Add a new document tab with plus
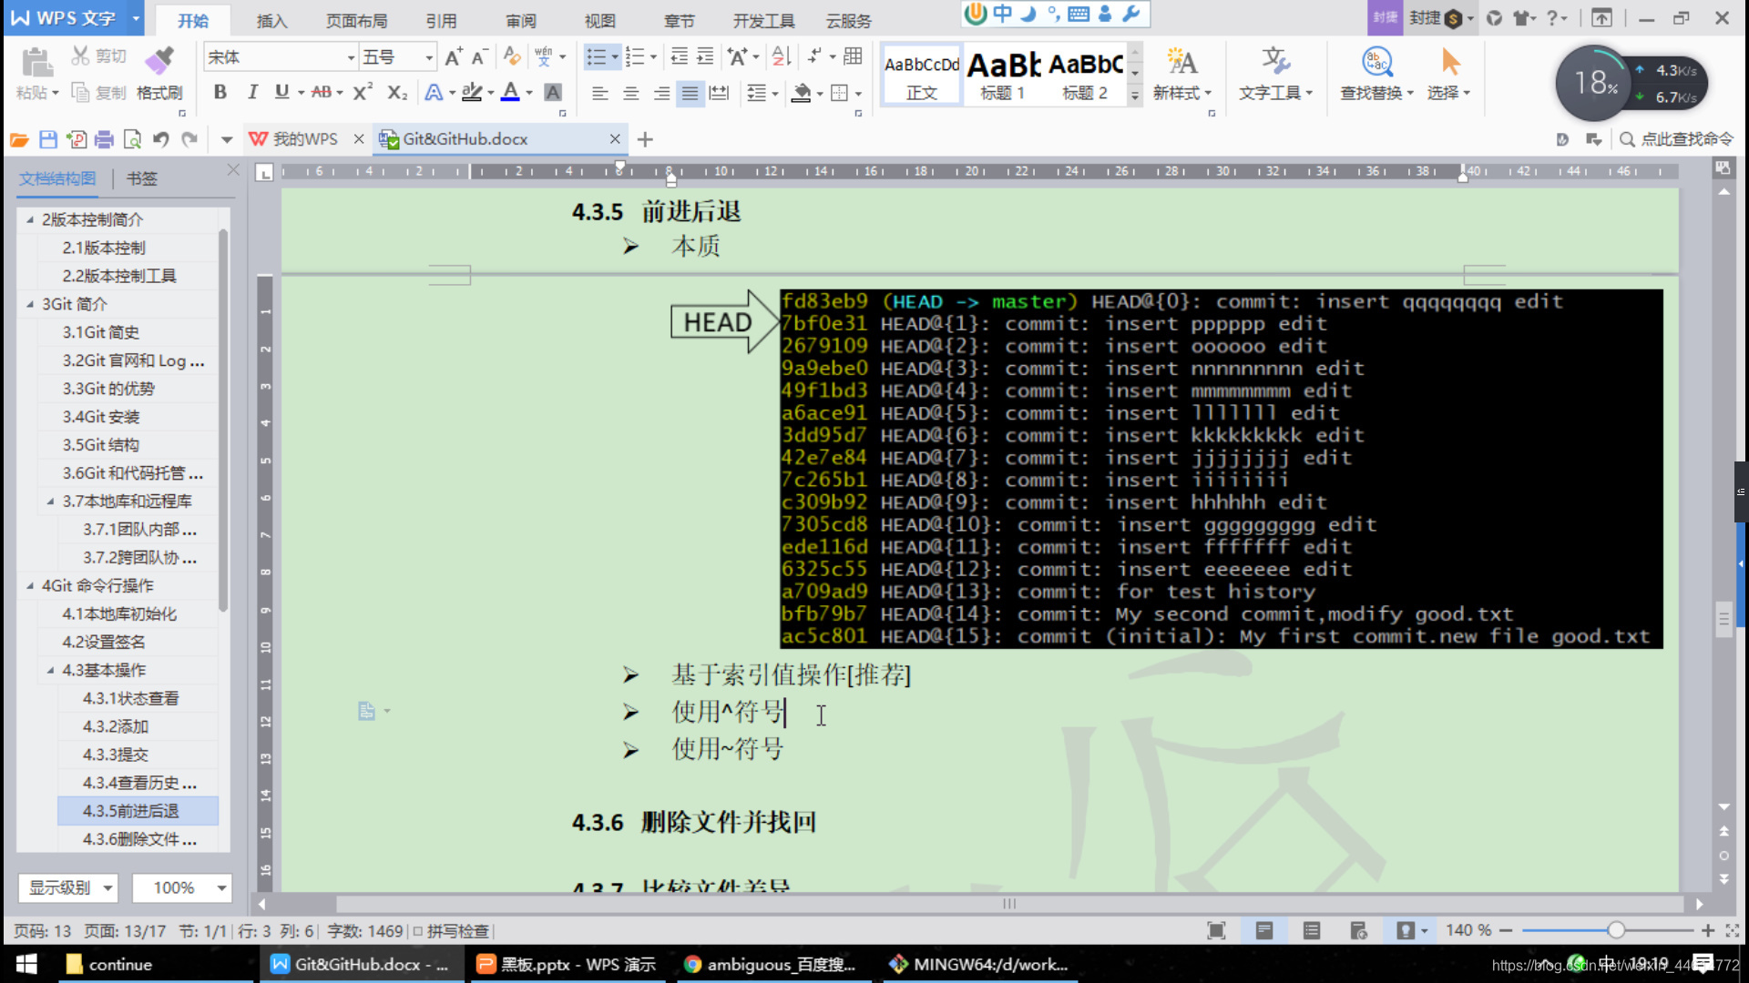Image resolution: width=1749 pixels, height=983 pixels. tap(645, 139)
